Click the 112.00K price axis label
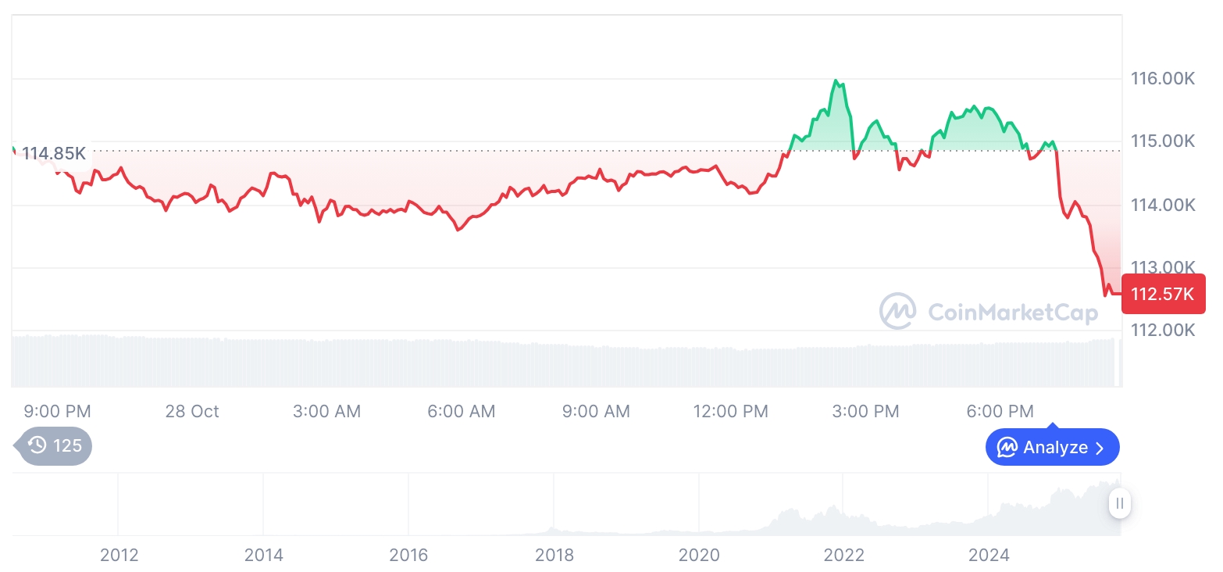 [x=1163, y=330]
